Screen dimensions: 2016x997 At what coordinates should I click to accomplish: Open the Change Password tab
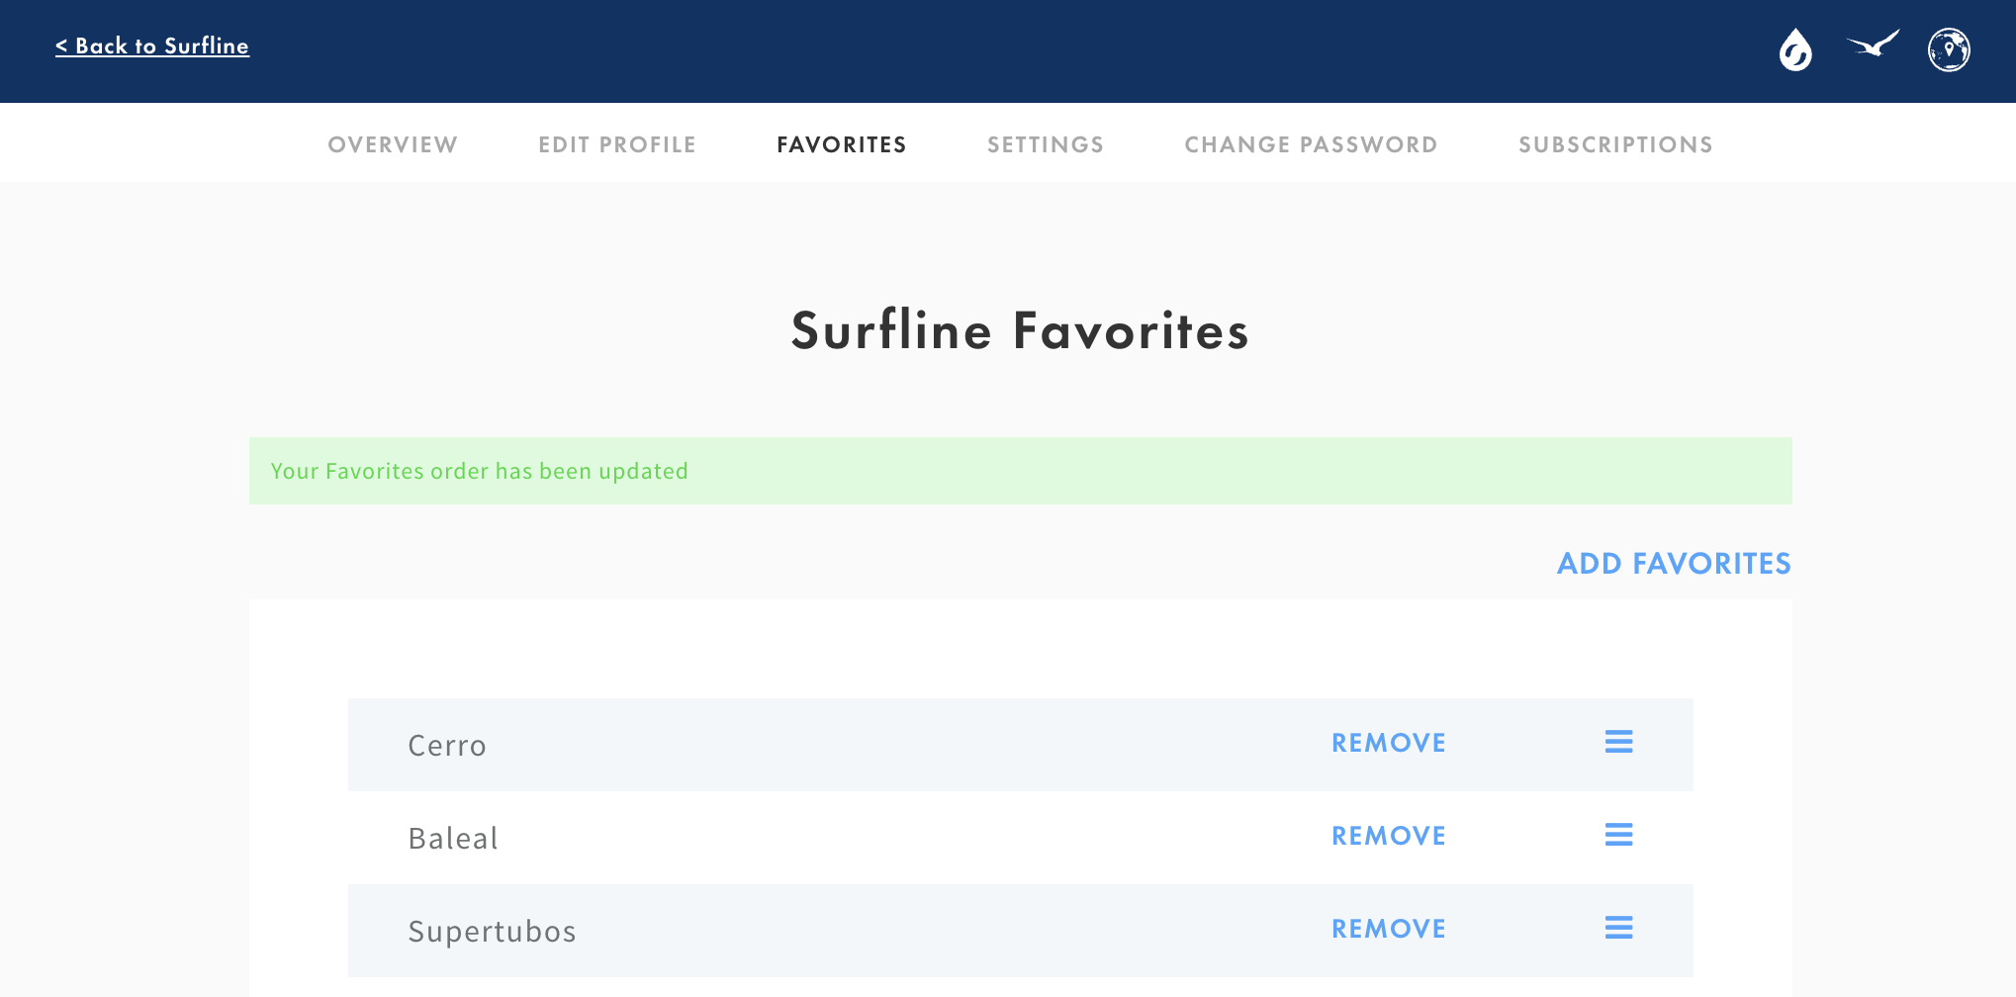1311,144
